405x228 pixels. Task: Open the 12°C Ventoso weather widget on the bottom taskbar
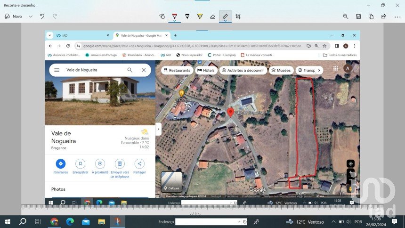pyautogui.click(x=305, y=222)
